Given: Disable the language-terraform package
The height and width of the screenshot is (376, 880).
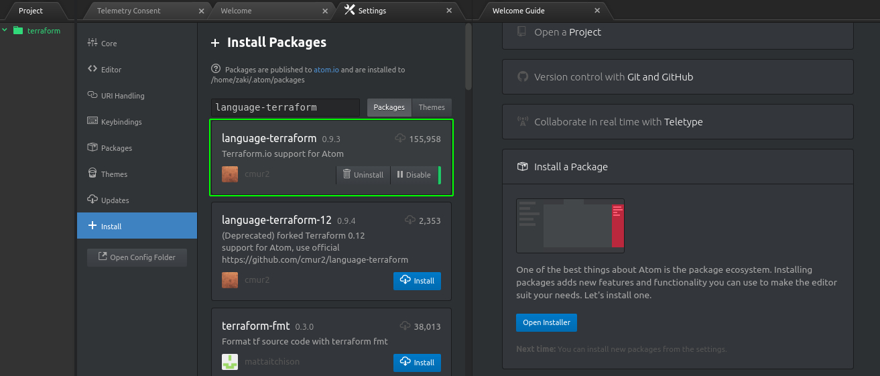Looking at the screenshot, I should 414,174.
